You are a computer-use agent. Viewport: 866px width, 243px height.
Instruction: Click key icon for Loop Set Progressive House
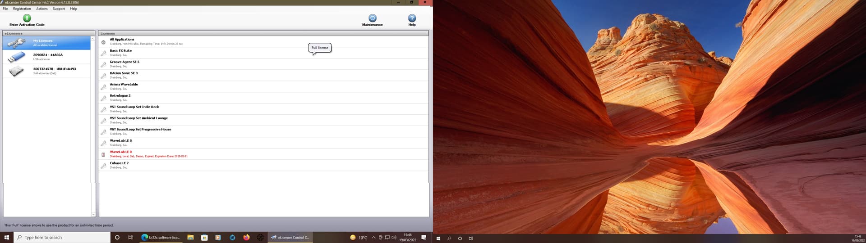pos(103,132)
